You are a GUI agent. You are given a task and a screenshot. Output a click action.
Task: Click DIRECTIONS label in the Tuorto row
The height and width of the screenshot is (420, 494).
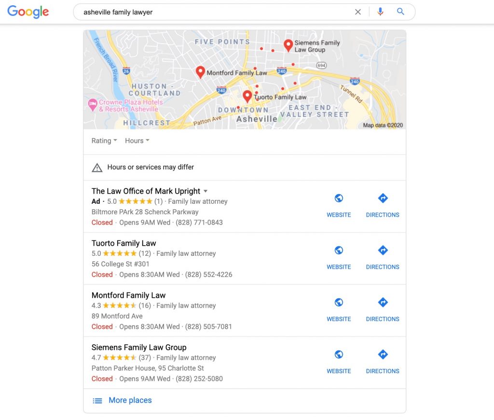pos(383,267)
